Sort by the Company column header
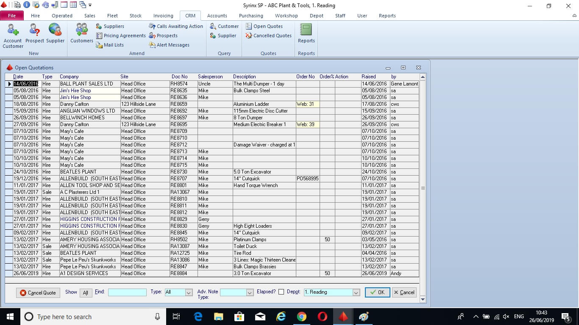This screenshot has width=579, height=325. [69, 77]
